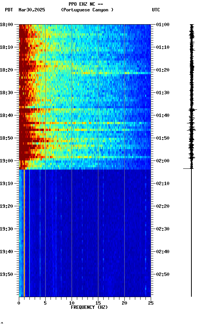Select the 'Portuguese Canyon' location label
The image size is (208, 327).
87,10
